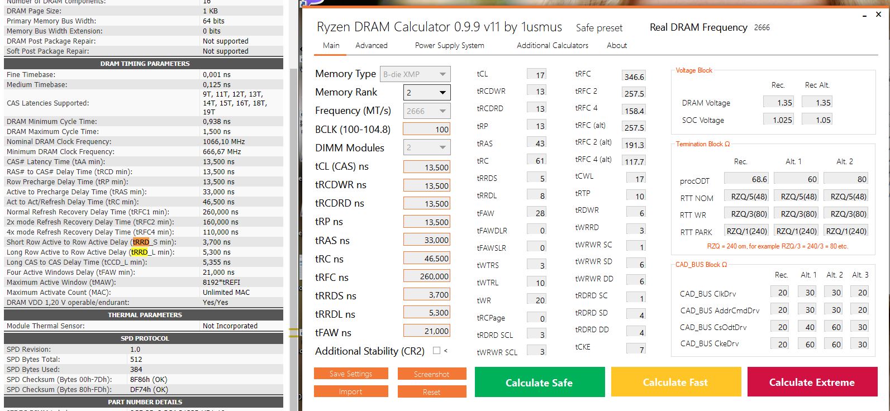Click the tRFC 2 value 257.5
The width and height of the screenshot is (890, 411).
[634, 93]
